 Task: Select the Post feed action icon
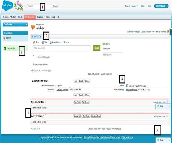(x=34, y=42)
